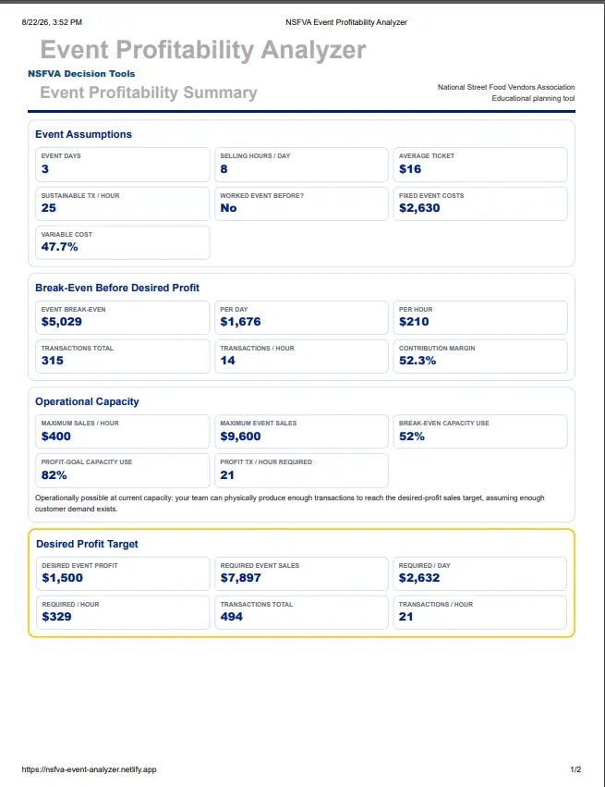This screenshot has width=605, height=787.
Task: Click the Event Days card showing 3
Action: [123, 165]
